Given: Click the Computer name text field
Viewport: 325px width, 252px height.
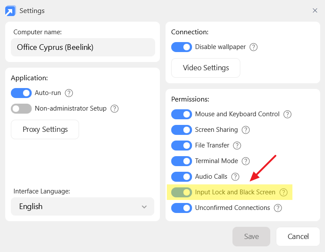Looking at the screenshot, I should 83,47.
